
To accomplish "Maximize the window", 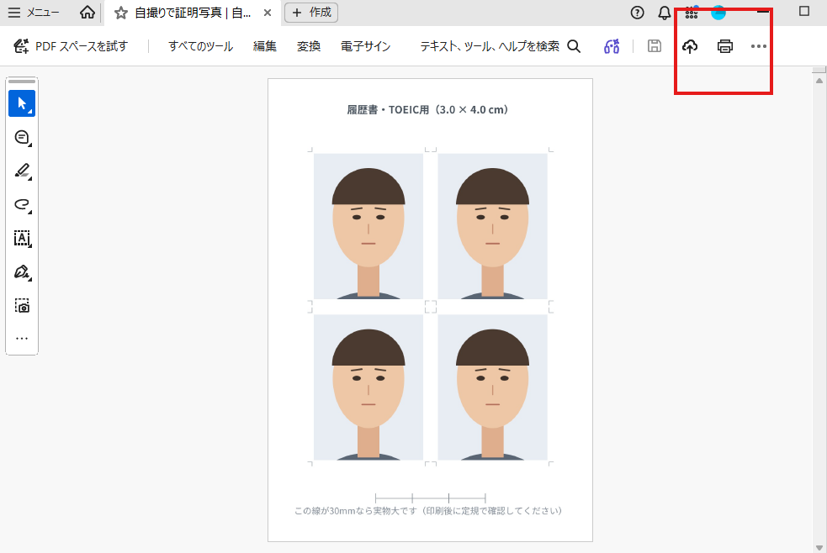I will [803, 11].
